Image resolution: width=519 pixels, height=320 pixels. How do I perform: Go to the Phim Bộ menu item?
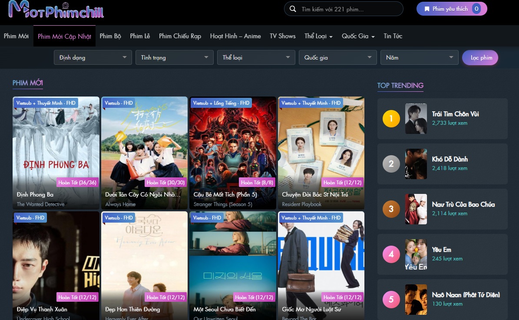point(110,36)
